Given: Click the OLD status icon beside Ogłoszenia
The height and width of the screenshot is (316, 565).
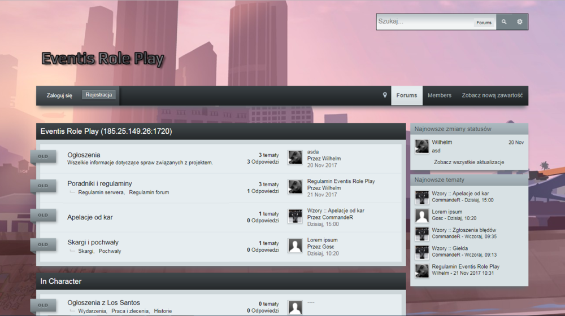Looking at the screenshot, I should click(x=44, y=156).
